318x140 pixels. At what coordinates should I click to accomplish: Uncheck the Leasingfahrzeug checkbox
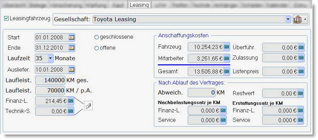click(6, 18)
